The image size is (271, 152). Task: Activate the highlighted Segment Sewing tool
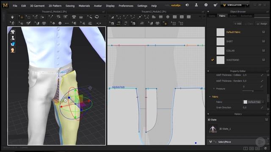point(119,23)
